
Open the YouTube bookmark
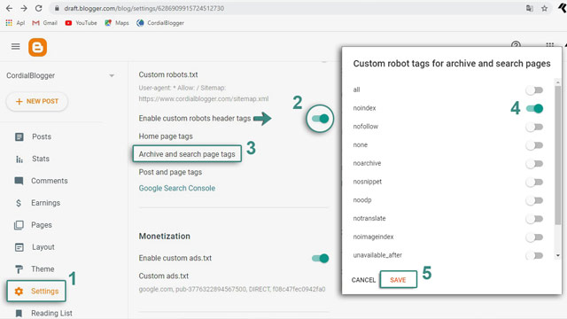tap(81, 23)
